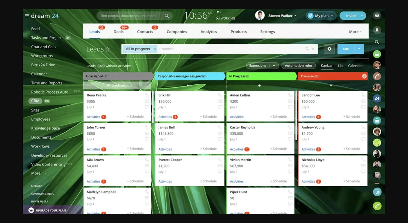The width and height of the screenshot is (408, 223).
Task: Switch to Kanban view
Action: click(327, 66)
